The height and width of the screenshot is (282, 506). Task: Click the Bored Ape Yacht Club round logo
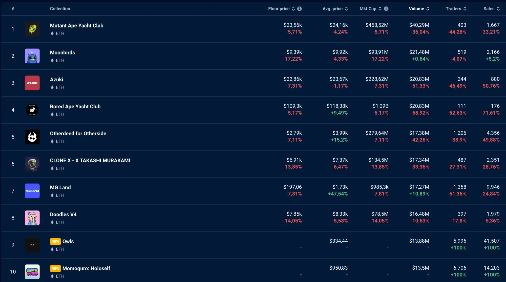tap(32, 110)
